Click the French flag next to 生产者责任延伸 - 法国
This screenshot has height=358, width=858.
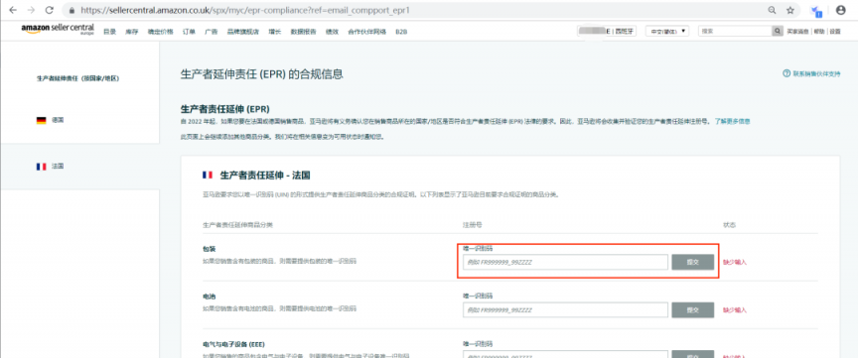(x=208, y=175)
